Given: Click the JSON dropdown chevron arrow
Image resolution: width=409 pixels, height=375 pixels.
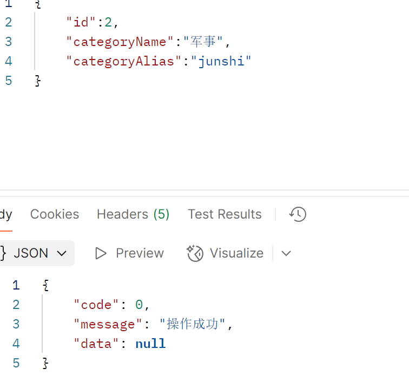Looking at the screenshot, I should [62, 253].
